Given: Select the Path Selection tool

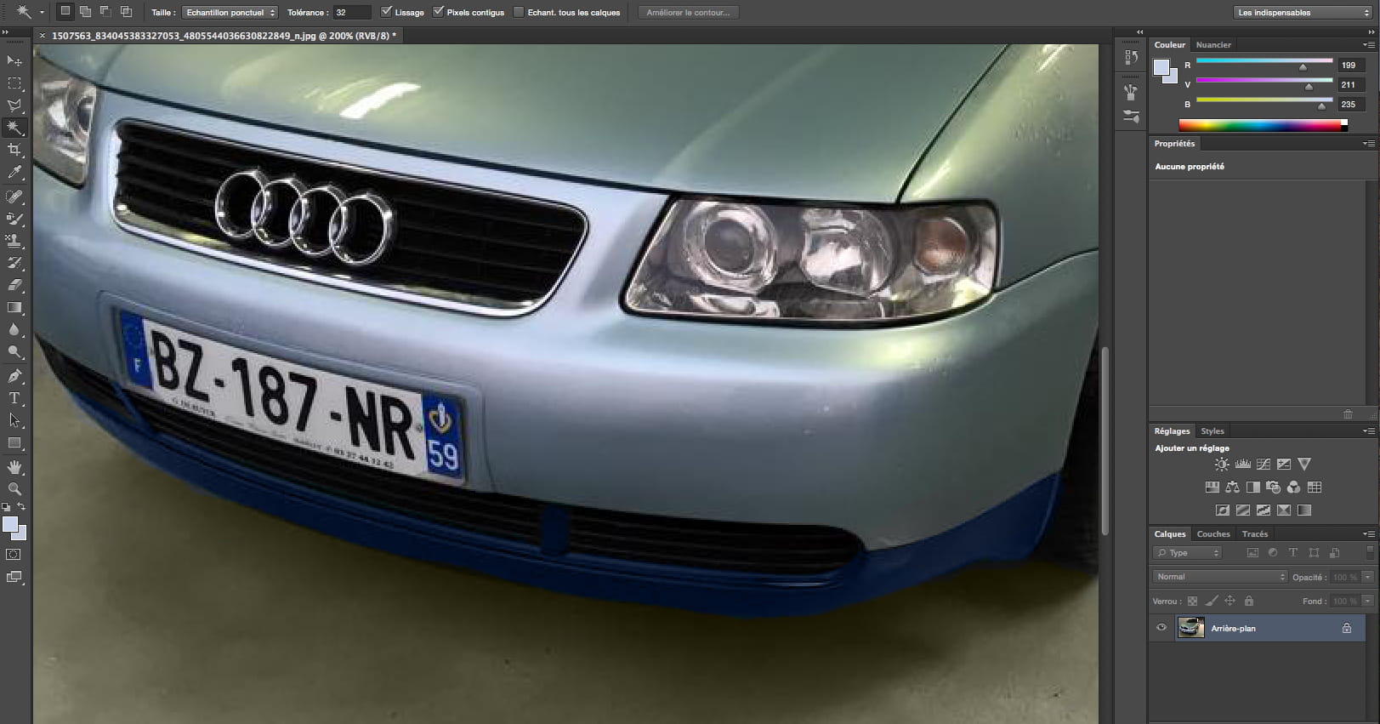Looking at the screenshot, I should tap(14, 420).
